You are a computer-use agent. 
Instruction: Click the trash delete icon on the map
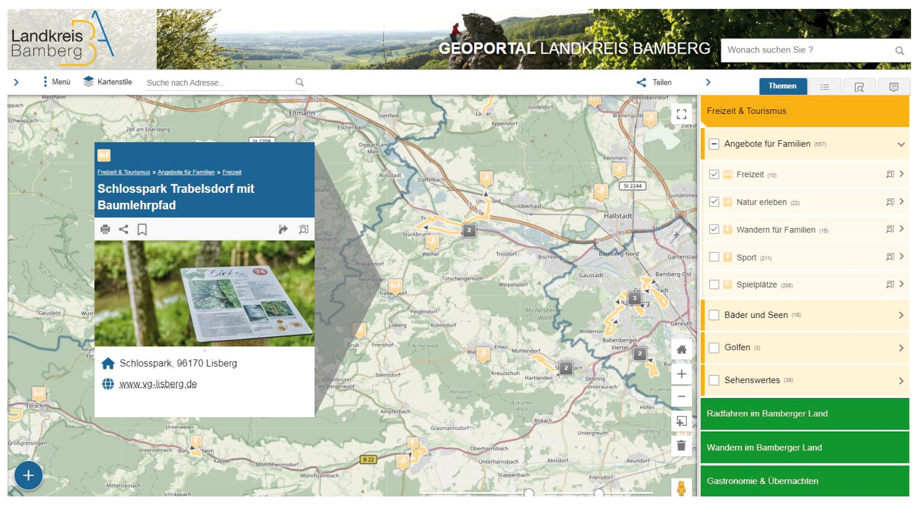(681, 445)
